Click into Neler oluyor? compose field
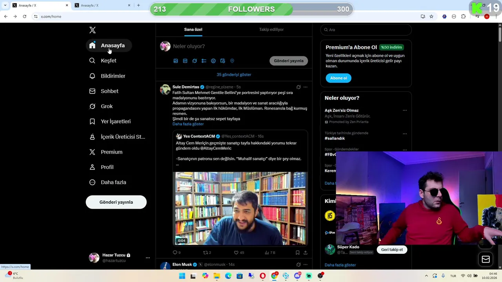 239,46
